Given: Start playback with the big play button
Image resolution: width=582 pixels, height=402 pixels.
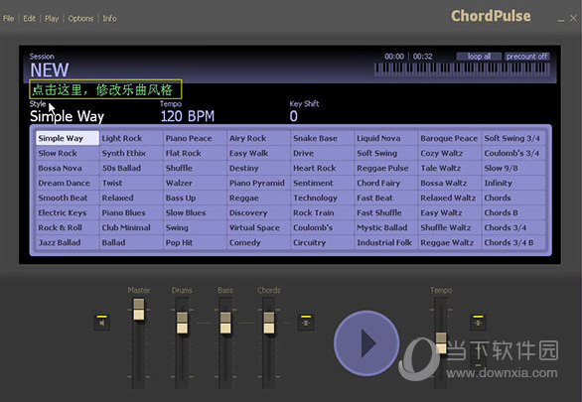Looking at the screenshot, I should 366,343.
